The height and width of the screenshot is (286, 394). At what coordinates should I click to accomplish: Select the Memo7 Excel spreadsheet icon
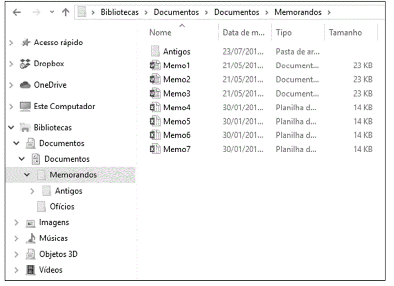(155, 149)
